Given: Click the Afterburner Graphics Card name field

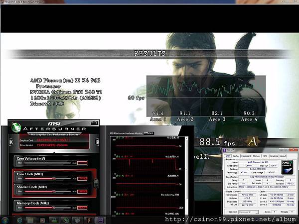Looking at the screenshot, I should pos(62,140).
